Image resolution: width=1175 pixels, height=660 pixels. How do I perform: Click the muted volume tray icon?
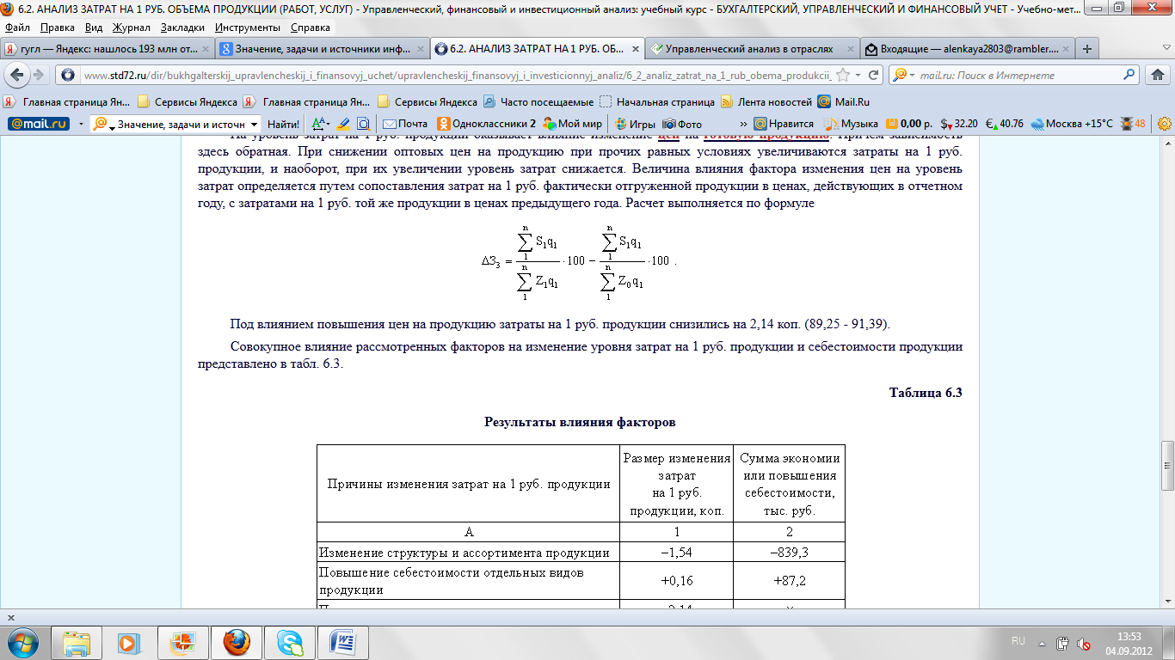point(1085,643)
